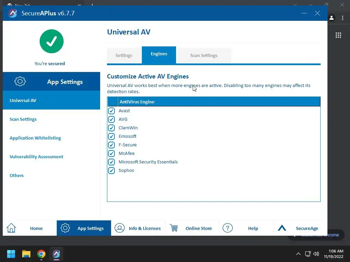Viewport: 350px width, 262px height.
Task: Click the McAfee engine name
Action: click(126, 153)
